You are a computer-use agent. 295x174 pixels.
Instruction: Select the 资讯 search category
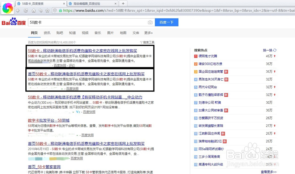[x=47, y=33]
